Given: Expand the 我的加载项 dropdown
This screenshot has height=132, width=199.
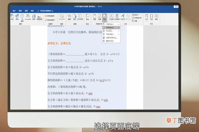Looking at the screenshot, I should click(56, 20).
